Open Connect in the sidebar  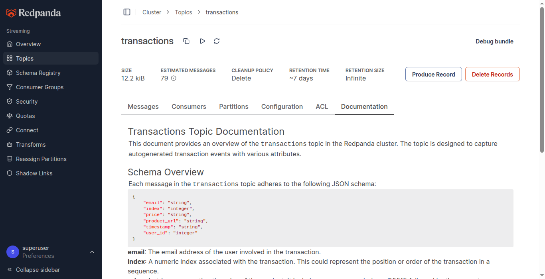click(51, 130)
